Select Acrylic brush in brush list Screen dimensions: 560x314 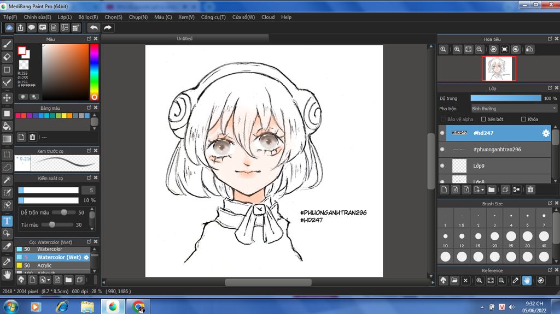point(52,265)
